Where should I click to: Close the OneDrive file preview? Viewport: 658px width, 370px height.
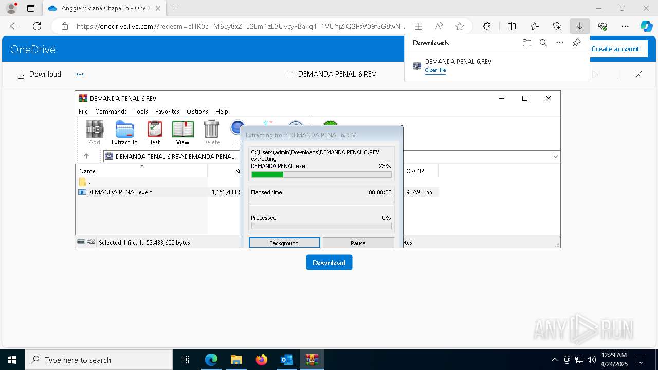pos(638,75)
